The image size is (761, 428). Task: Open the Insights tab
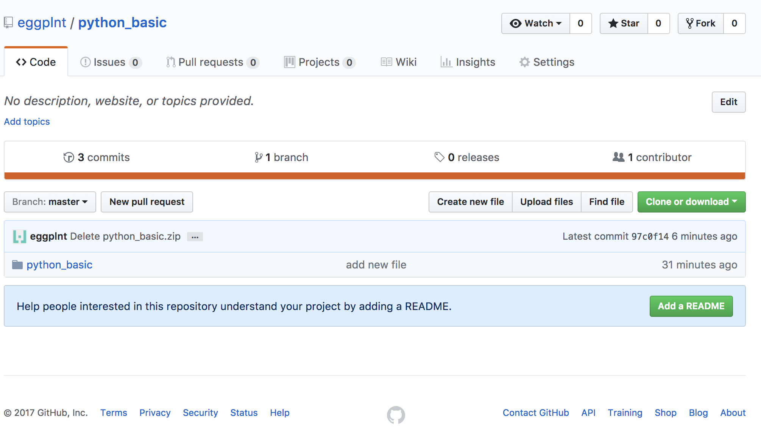pyautogui.click(x=468, y=62)
